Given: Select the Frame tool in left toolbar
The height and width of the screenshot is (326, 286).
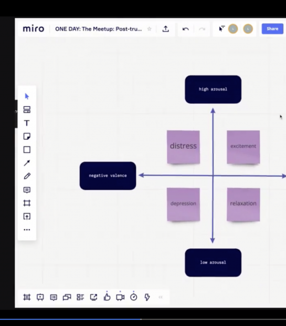Looking at the screenshot, I should click(27, 203).
